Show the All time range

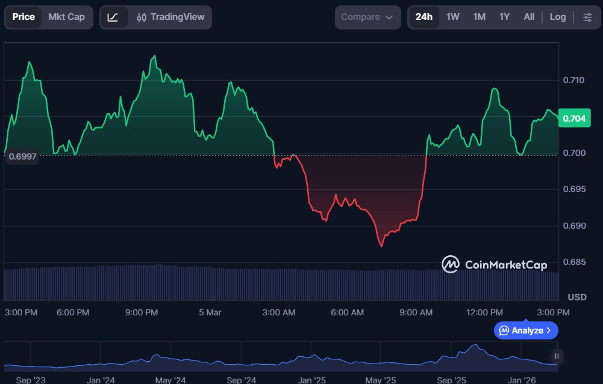pos(529,17)
